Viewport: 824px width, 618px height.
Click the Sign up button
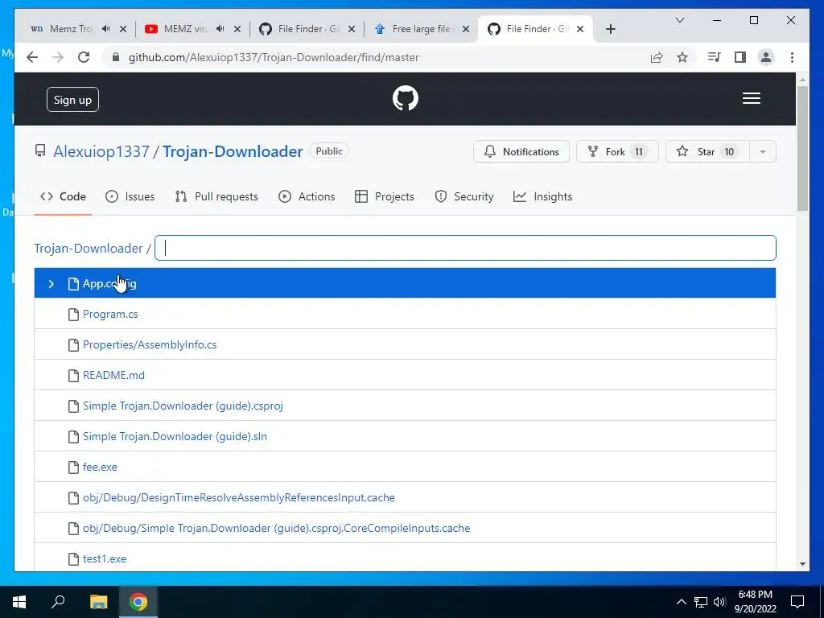tap(72, 99)
